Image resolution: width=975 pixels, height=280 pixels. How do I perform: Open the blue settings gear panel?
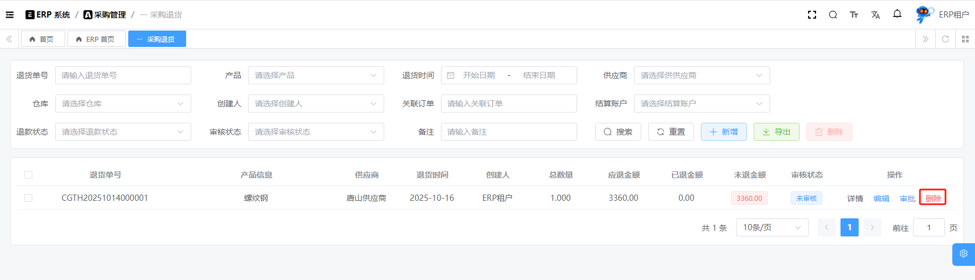click(x=963, y=254)
